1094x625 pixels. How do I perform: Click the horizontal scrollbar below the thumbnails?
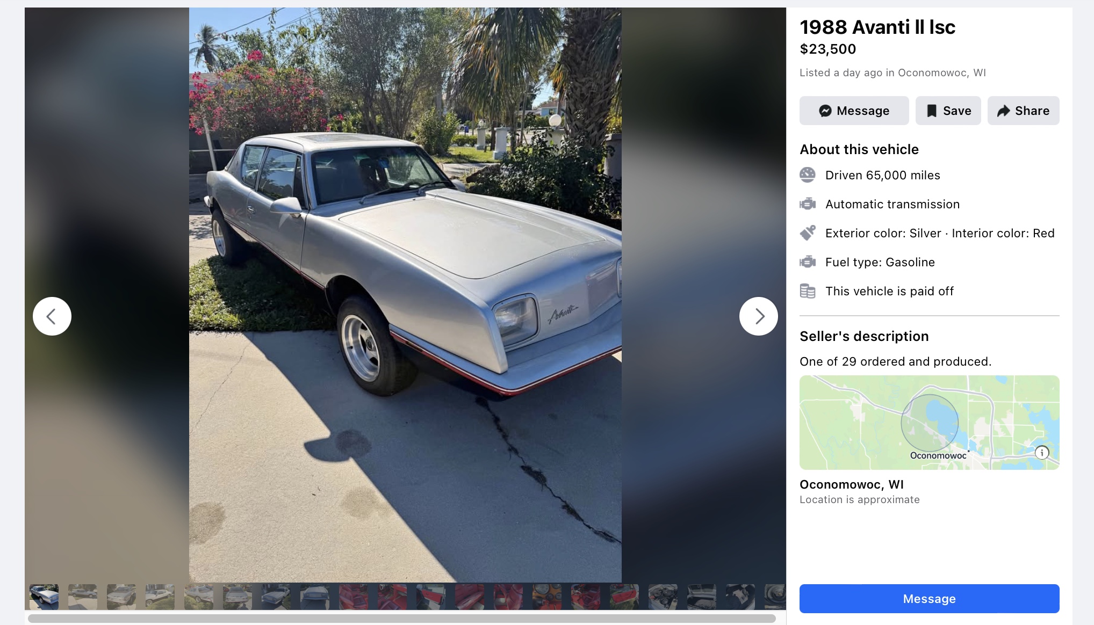click(x=402, y=619)
